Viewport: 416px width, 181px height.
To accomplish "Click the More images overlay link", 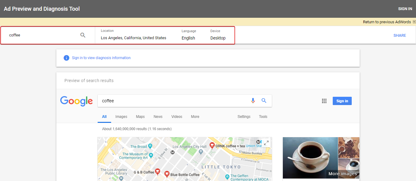I will pos(343,174).
